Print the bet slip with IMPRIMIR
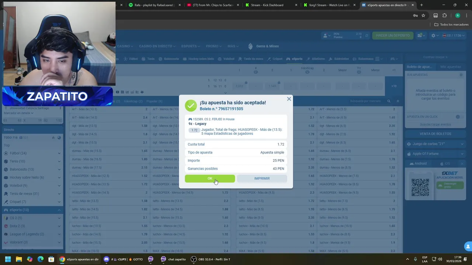 pyautogui.click(x=262, y=179)
